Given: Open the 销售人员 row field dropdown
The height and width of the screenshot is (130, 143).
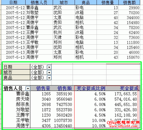Looking at the screenshot, I should tap(28, 88).
